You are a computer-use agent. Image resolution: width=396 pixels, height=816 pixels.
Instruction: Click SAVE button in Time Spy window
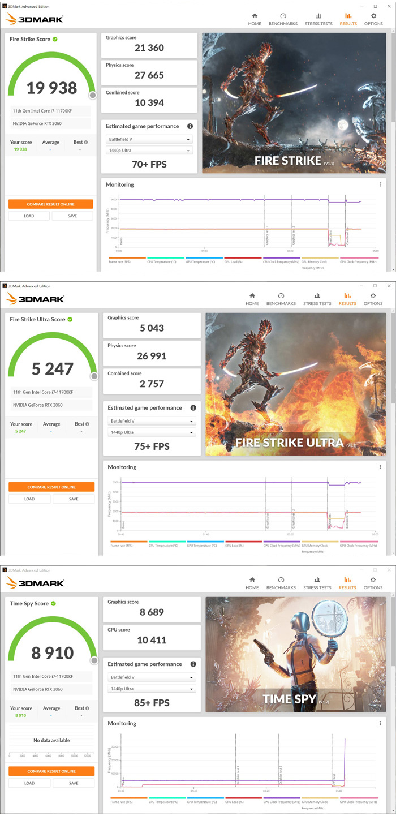click(x=74, y=783)
